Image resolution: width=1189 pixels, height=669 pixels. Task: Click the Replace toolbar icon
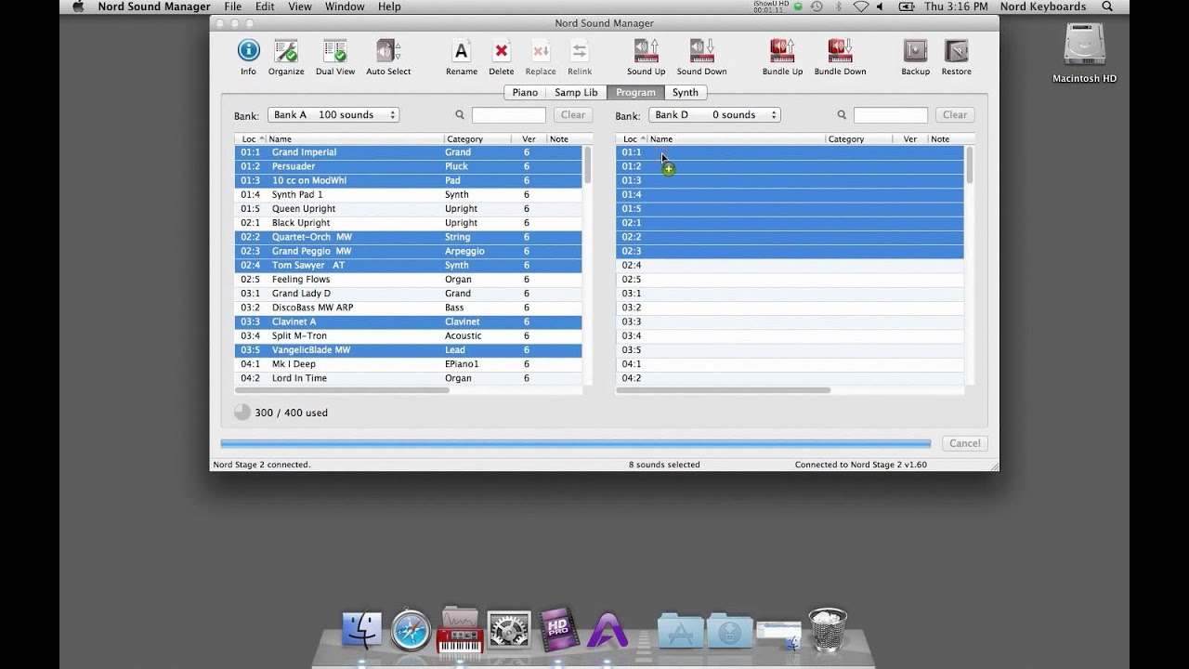coord(541,57)
